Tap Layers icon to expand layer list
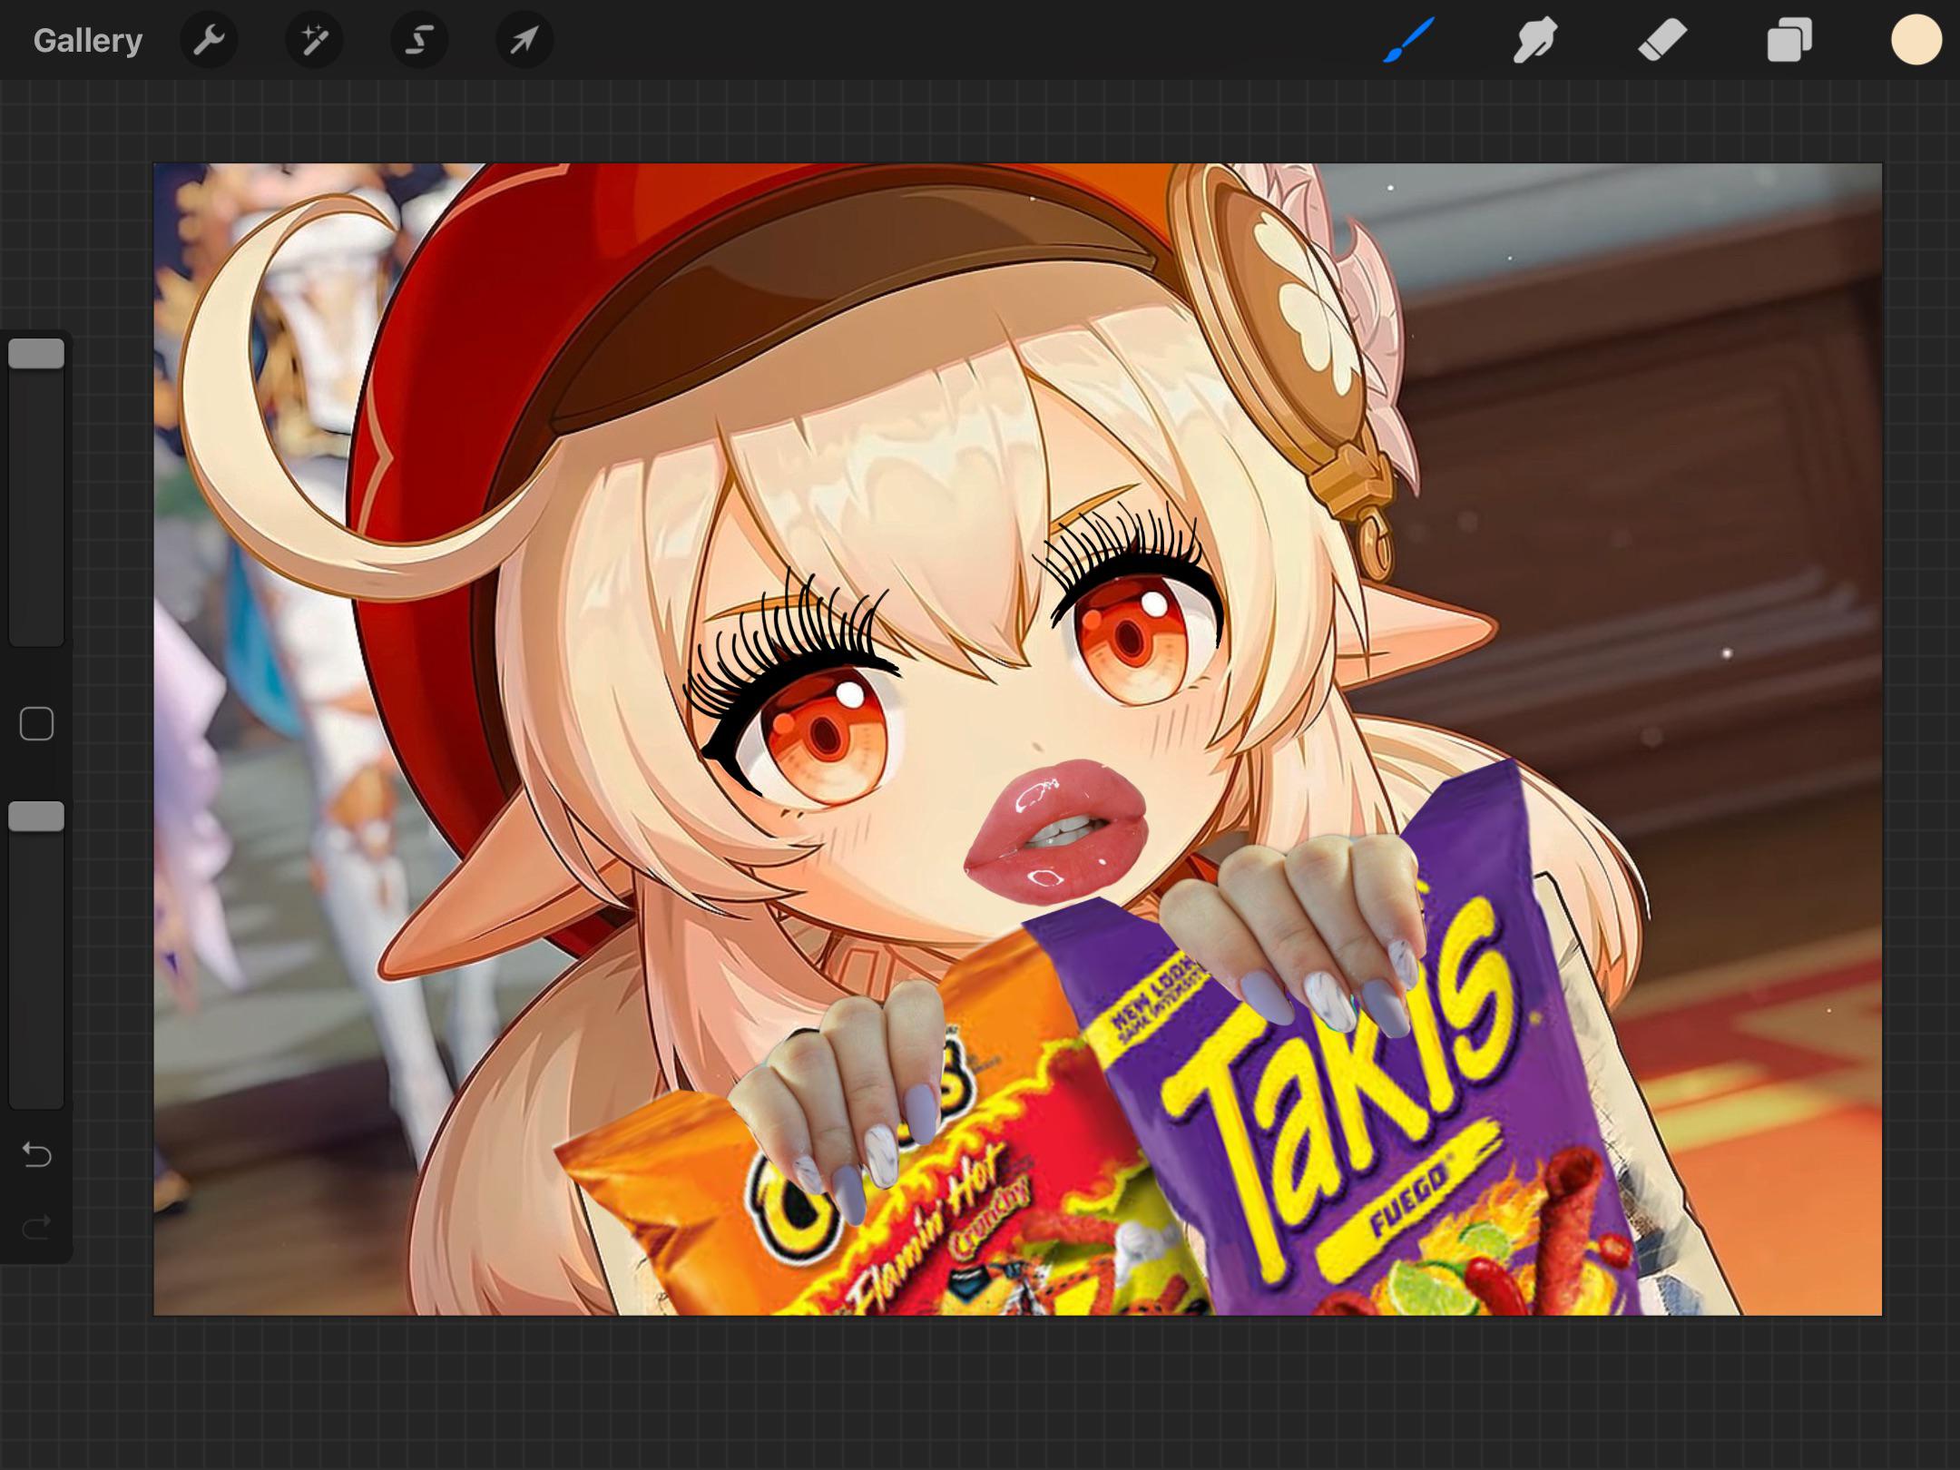Image resolution: width=1960 pixels, height=1470 pixels. 1788,40
